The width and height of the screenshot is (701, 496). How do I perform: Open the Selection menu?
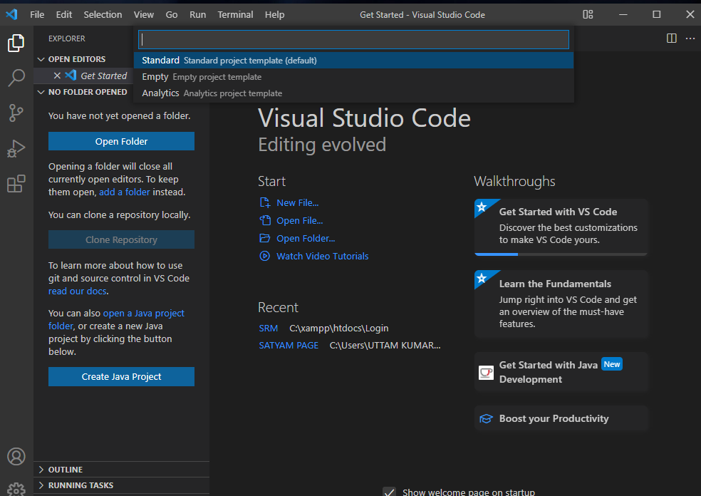[x=103, y=15]
